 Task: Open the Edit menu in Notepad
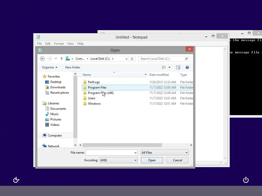[48, 43]
